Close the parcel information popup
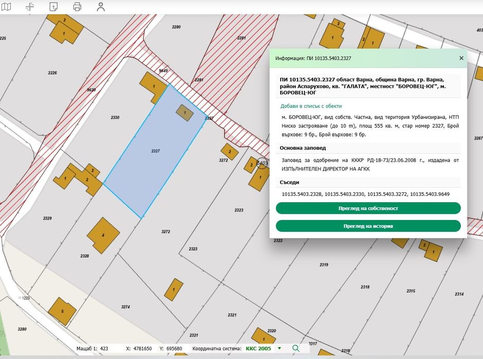 coord(461,58)
